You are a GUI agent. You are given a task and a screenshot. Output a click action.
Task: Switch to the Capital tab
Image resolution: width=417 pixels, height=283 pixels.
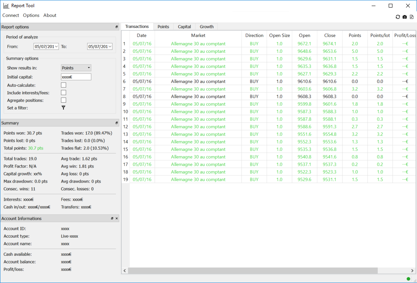[x=184, y=27]
